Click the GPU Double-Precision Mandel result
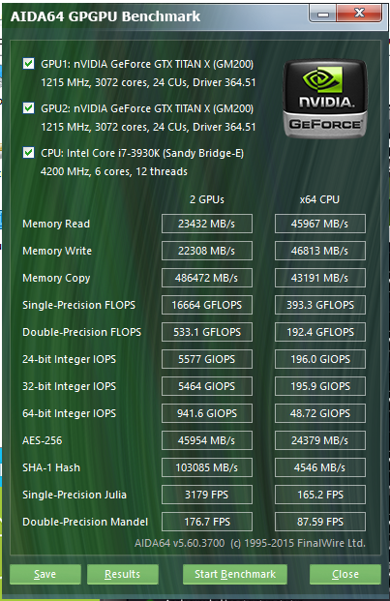 207,522
